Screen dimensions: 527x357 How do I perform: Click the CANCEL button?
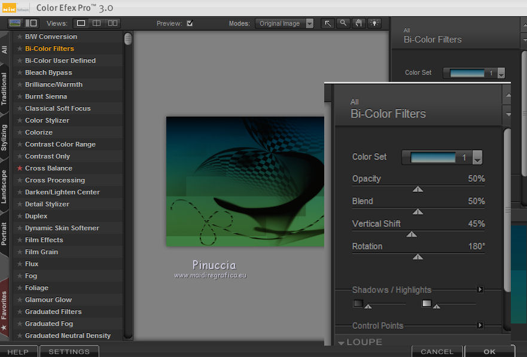pos(437,352)
